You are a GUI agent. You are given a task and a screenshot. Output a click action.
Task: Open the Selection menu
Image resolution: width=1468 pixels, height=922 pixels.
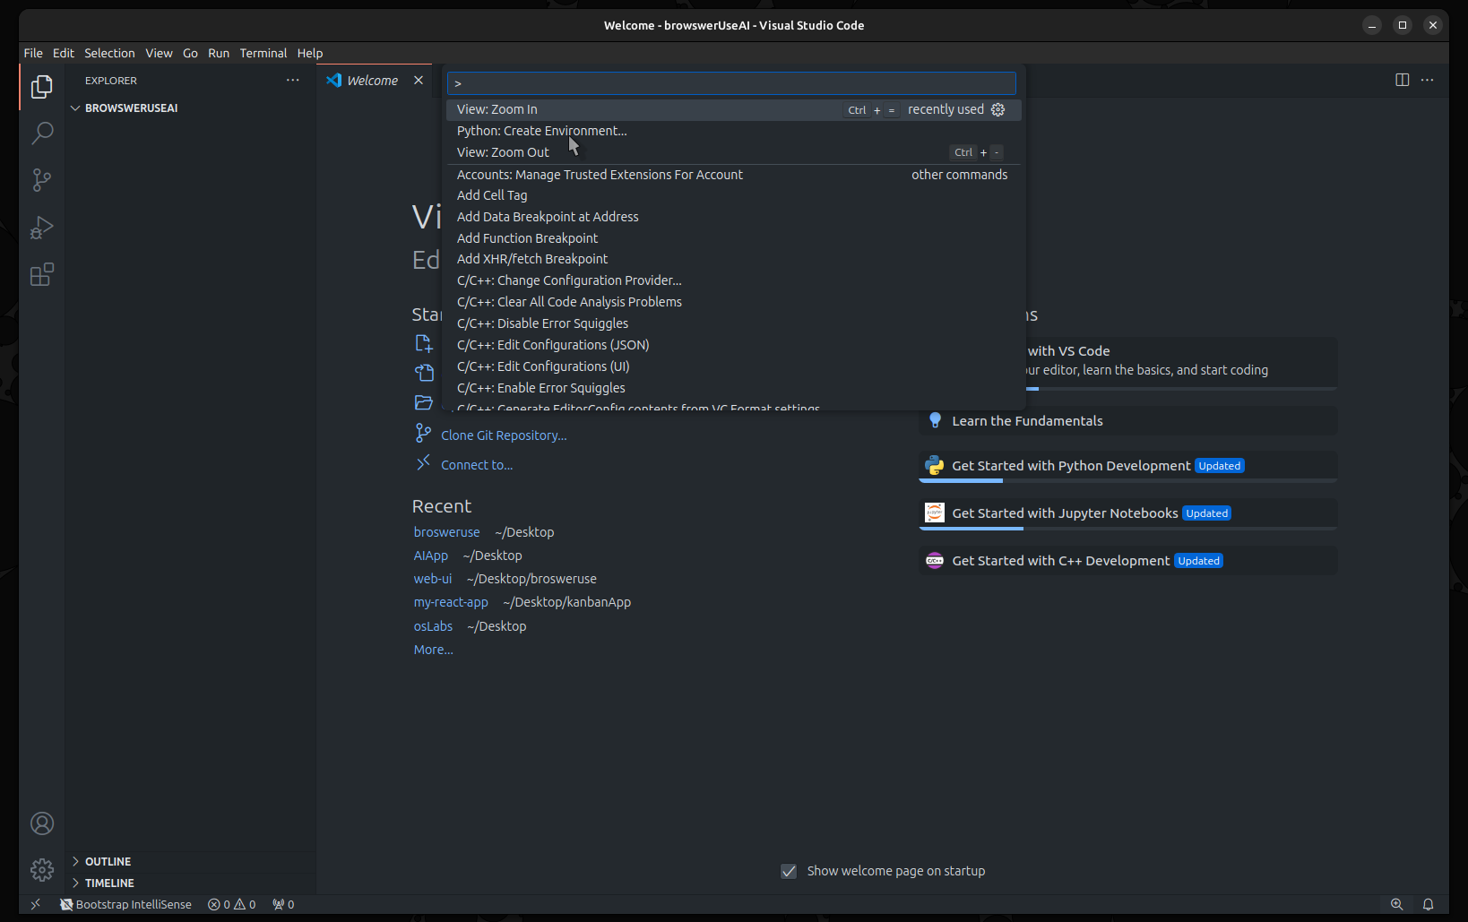click(x=109, y=53)
